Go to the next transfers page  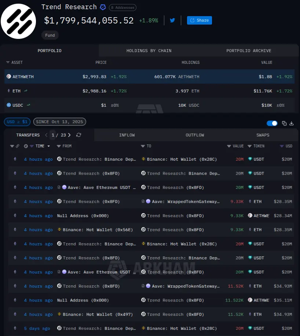(x=69, y=135)
